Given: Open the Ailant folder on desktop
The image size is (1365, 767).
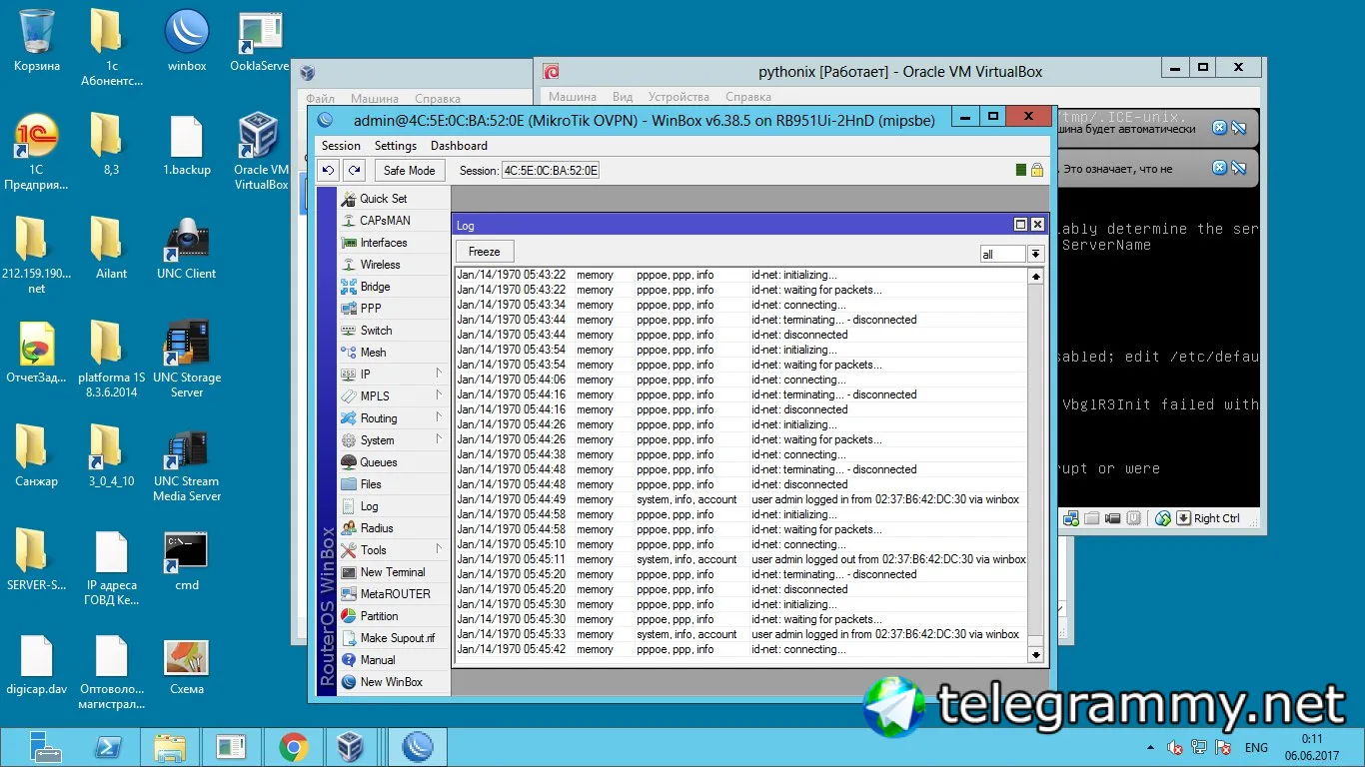Looking at the screenshot, I should click(112, 249).
